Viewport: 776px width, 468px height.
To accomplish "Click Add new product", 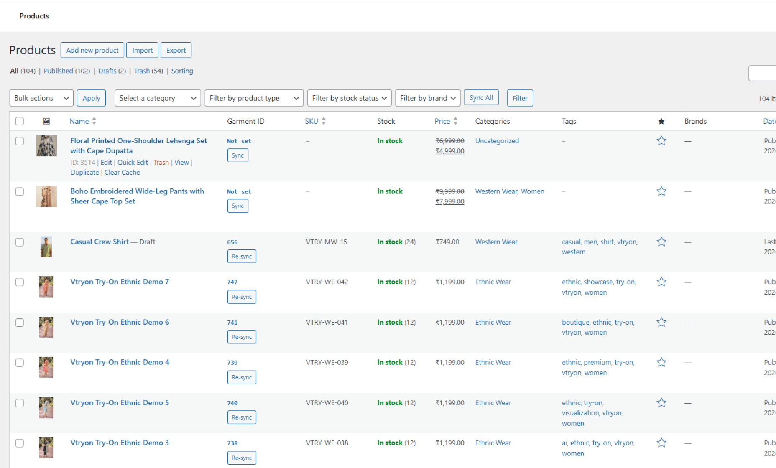I will 92,50.
